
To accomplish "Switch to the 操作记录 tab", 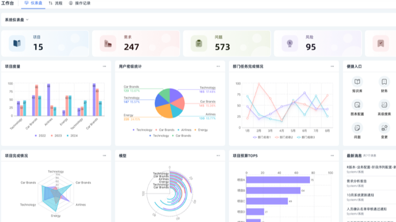I will [80, 3].
